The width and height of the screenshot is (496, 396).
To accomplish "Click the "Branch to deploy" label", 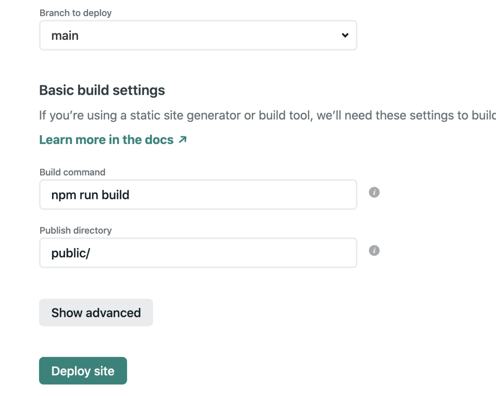I will pyautogui.click(x=76, y=13).
